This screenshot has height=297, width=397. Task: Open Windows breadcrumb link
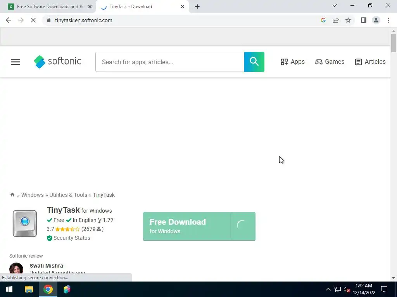33,195
